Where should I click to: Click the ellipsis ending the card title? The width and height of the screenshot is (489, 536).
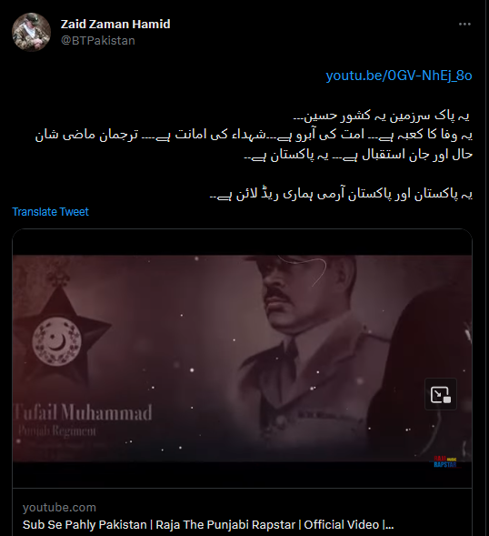click(x=390, y=525)
